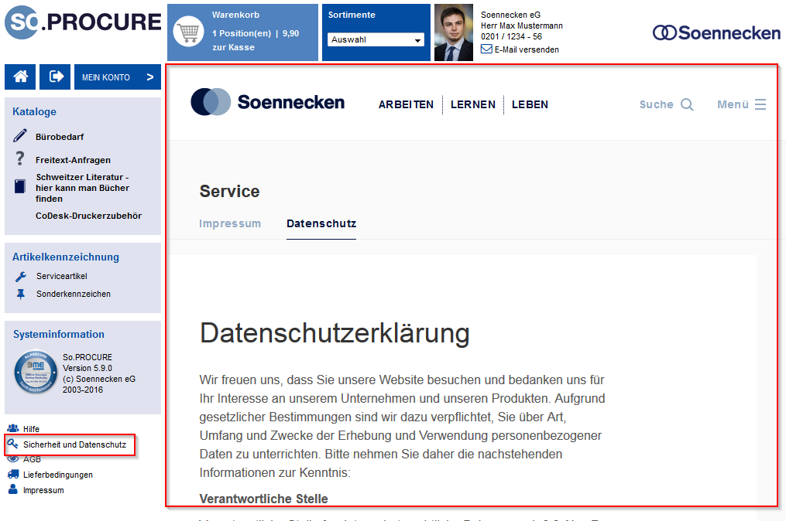Click the key icon for Sicherheit und Datenschutz
786x521 pixels.
pos(12,444)
